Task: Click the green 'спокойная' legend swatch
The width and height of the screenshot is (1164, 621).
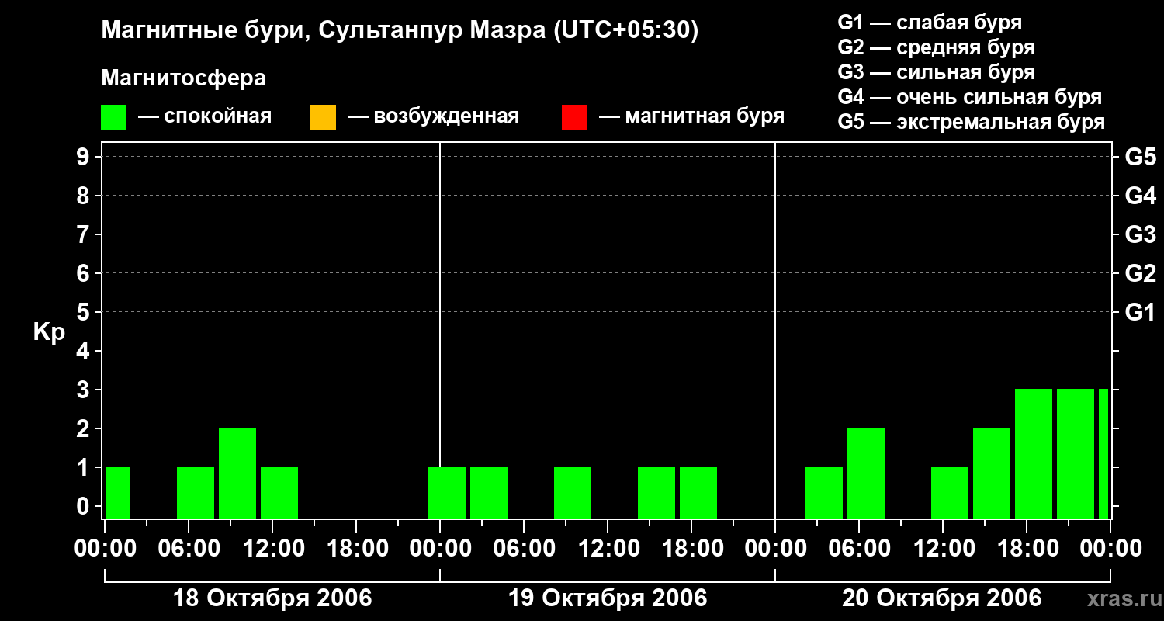Action: click(x=114, y=116)
